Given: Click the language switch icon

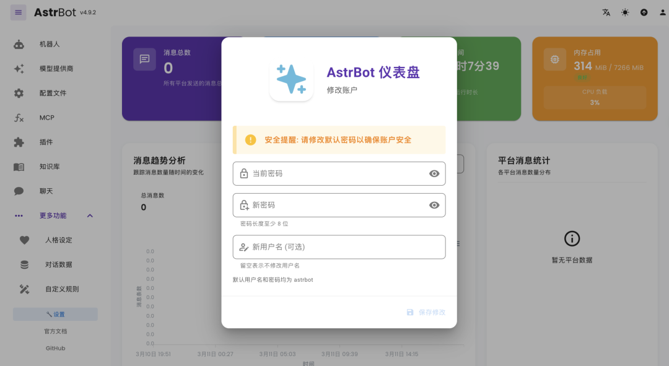Looking at the screenshot, I should tap(605, 12).
